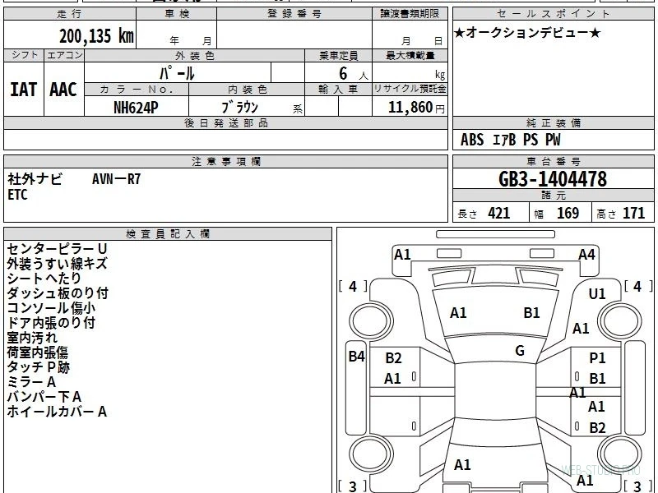Select the 外装うすい線キズ note line
Image resolution: width=658 pixels, height=493 pixels.
tap(57, 264)
